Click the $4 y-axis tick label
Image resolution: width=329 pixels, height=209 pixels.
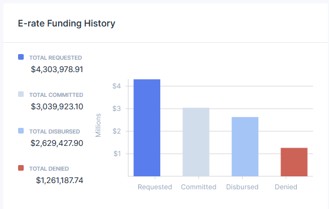pyautogui.click(x=116, y=86)
